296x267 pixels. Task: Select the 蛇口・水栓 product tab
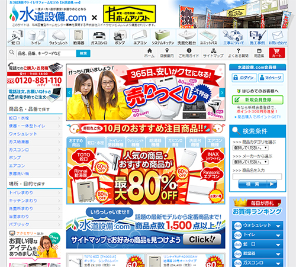[x=96, y=142]
